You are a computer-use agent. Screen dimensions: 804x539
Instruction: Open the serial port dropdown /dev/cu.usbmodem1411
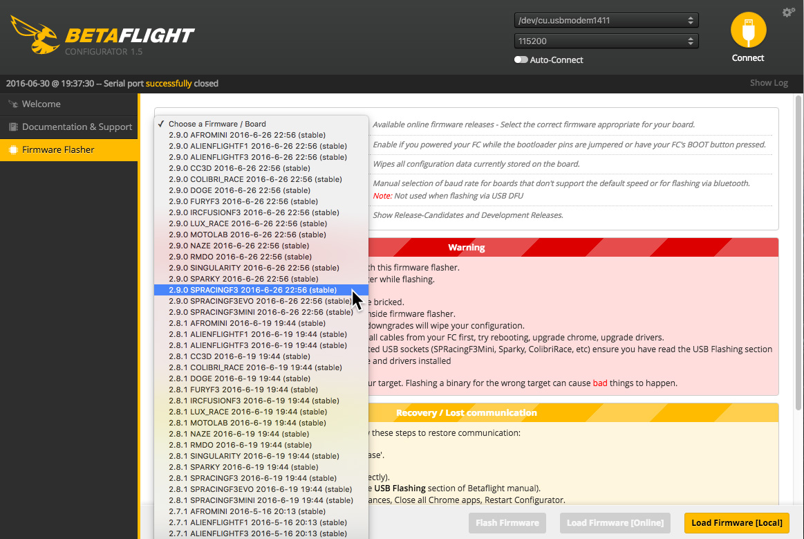606,21
